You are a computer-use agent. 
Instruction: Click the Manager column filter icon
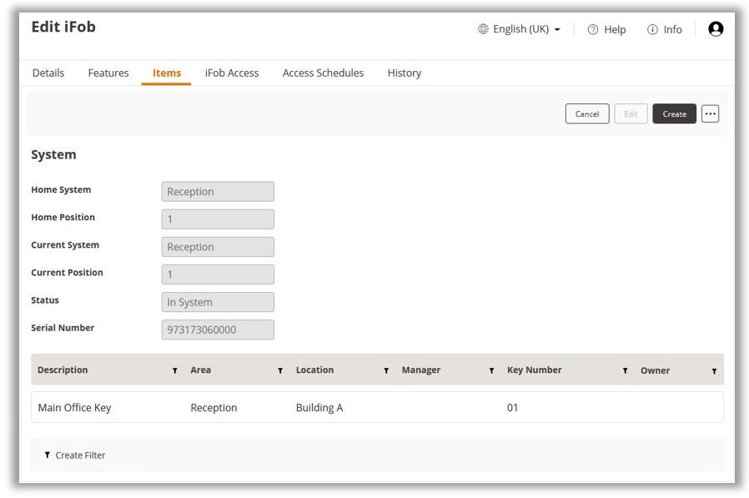tap(491, 370)
